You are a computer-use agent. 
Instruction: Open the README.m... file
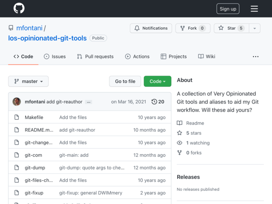pyautogui.click(x=39, y=130)
